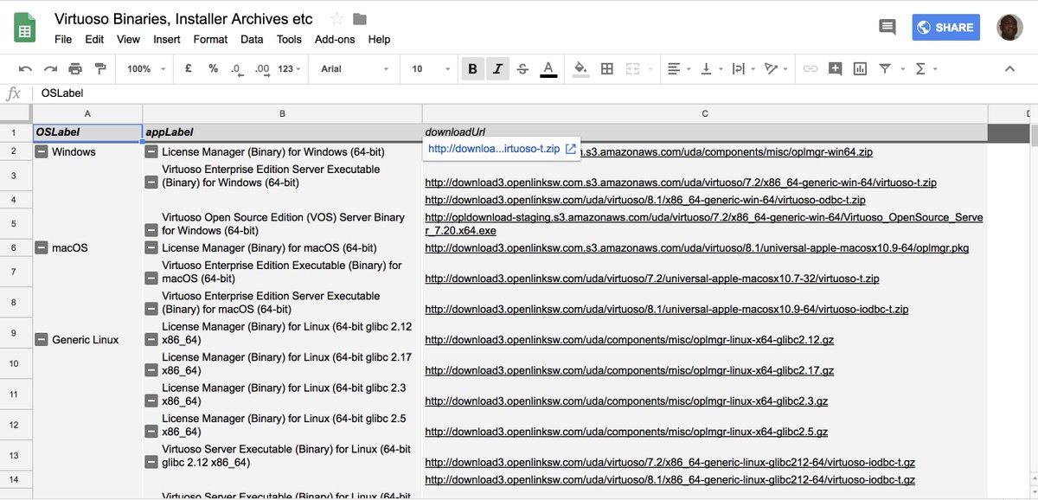Screen dimensions: 1038x500
Task: Toggle strikethrough formatting
Action: tap(522, 69)
